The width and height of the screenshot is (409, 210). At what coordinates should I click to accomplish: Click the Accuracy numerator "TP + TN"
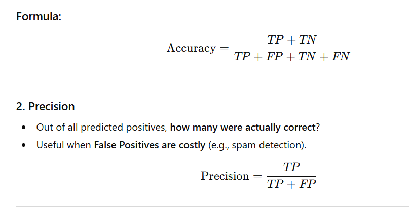click(x=291, y=39)
